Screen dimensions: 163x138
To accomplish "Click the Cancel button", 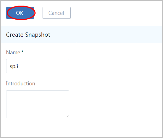I will pos(57,13).
